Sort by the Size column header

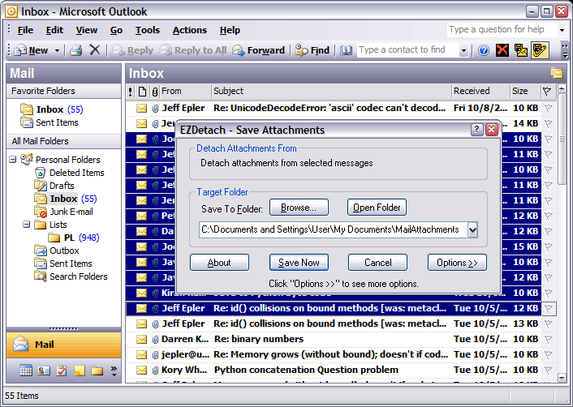pyautogui.click(x=525, y=92)
